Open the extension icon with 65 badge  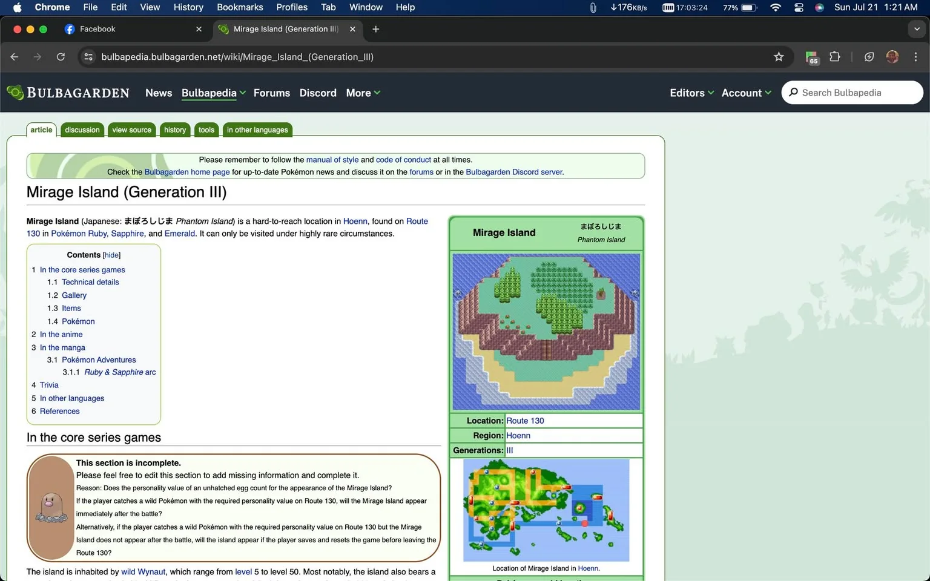pyautogui.click(x=812, y=57)
